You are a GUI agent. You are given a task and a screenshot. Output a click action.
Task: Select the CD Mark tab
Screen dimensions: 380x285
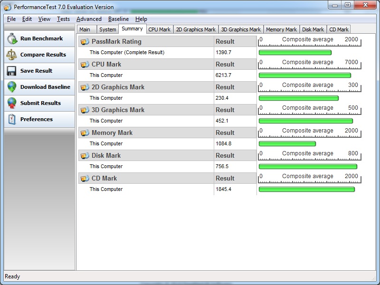pyautogui.click(x=339, y=29)
